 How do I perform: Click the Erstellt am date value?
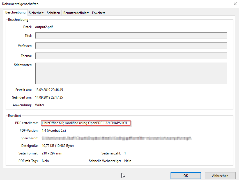tap(52, 90)
